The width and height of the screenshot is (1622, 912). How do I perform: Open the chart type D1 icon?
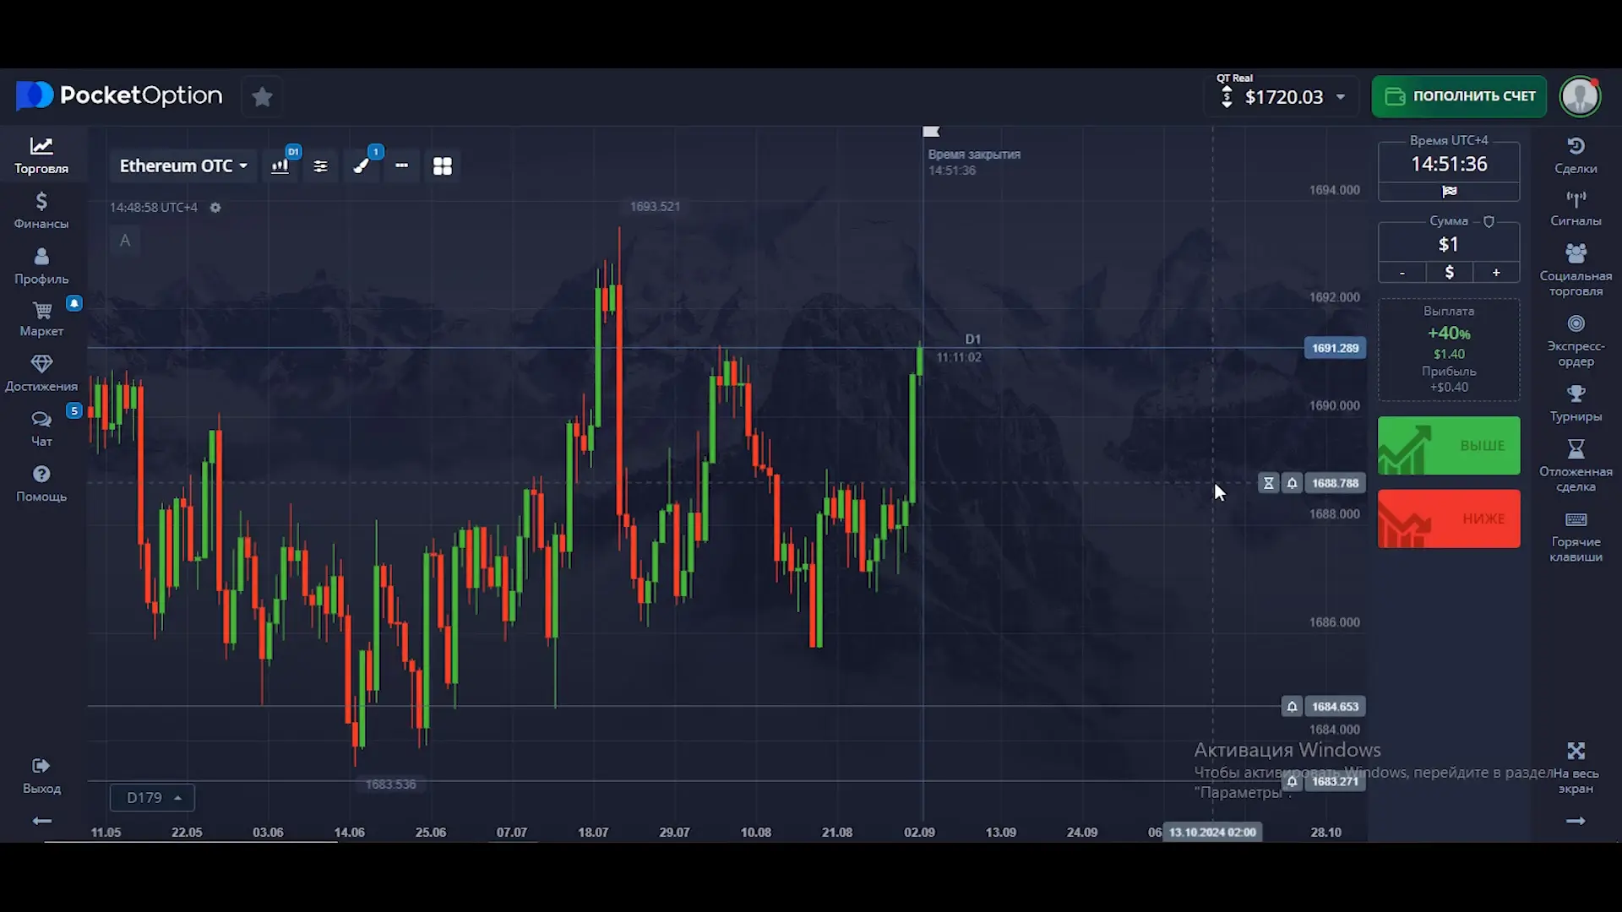click(280, 166)
